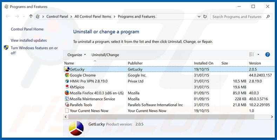Select Your Current News Now program name
The height and width of the screenshot is (140, 277).
[x=89, y=111]
